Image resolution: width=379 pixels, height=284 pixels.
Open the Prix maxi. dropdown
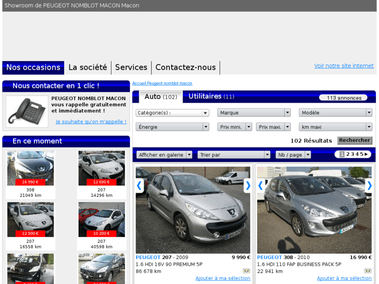tap(273, 127)
